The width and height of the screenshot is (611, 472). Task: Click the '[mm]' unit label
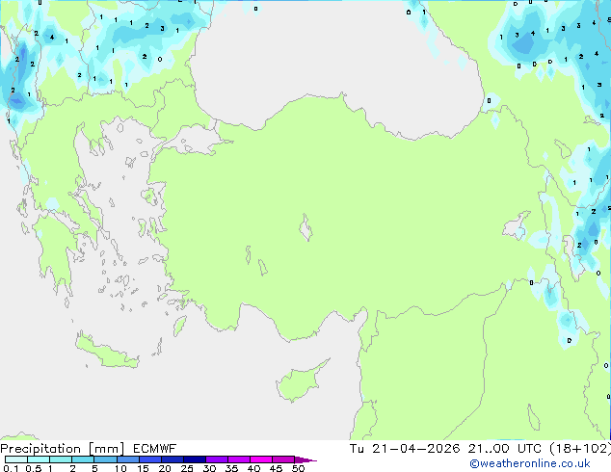[107, 449]
